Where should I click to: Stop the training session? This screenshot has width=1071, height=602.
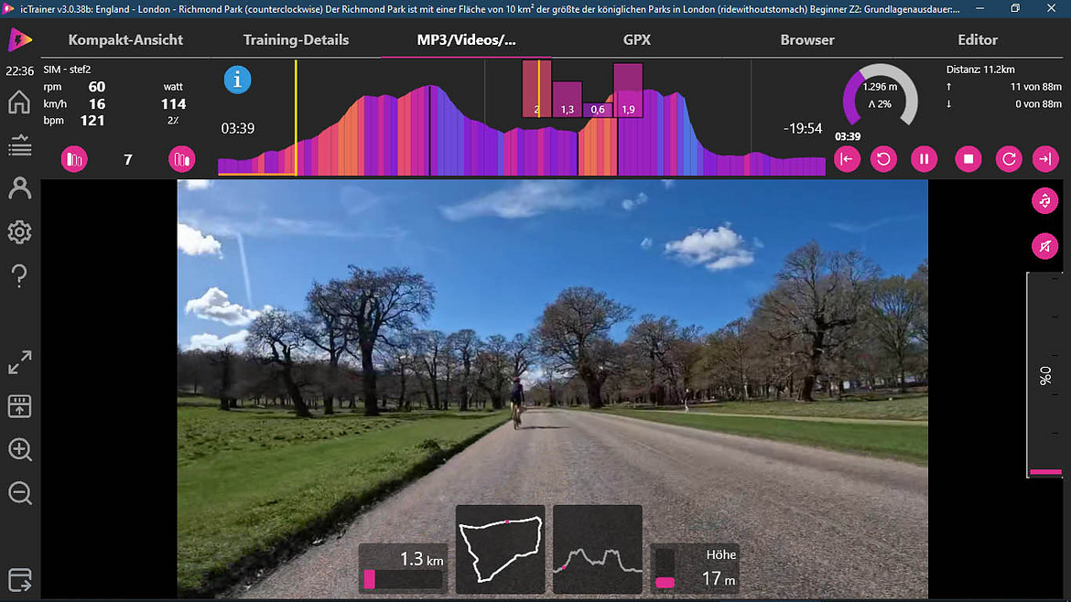pyautogui.click(x=968, y=159)
